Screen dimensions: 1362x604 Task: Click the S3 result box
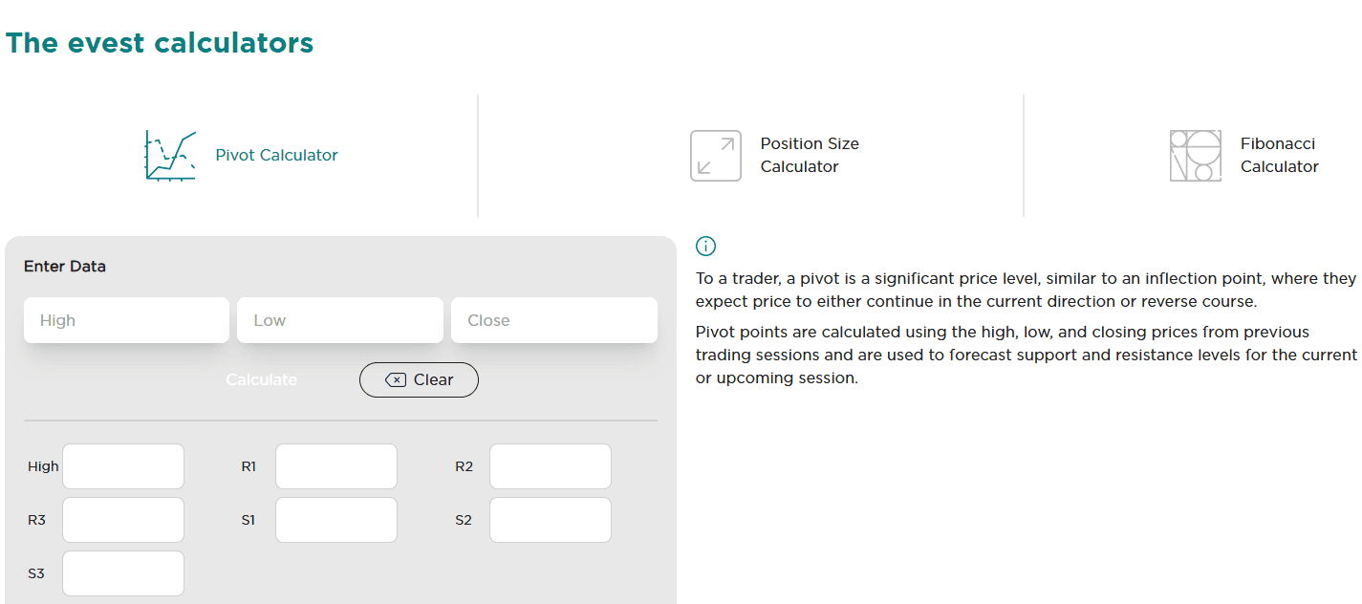point(123,573)
